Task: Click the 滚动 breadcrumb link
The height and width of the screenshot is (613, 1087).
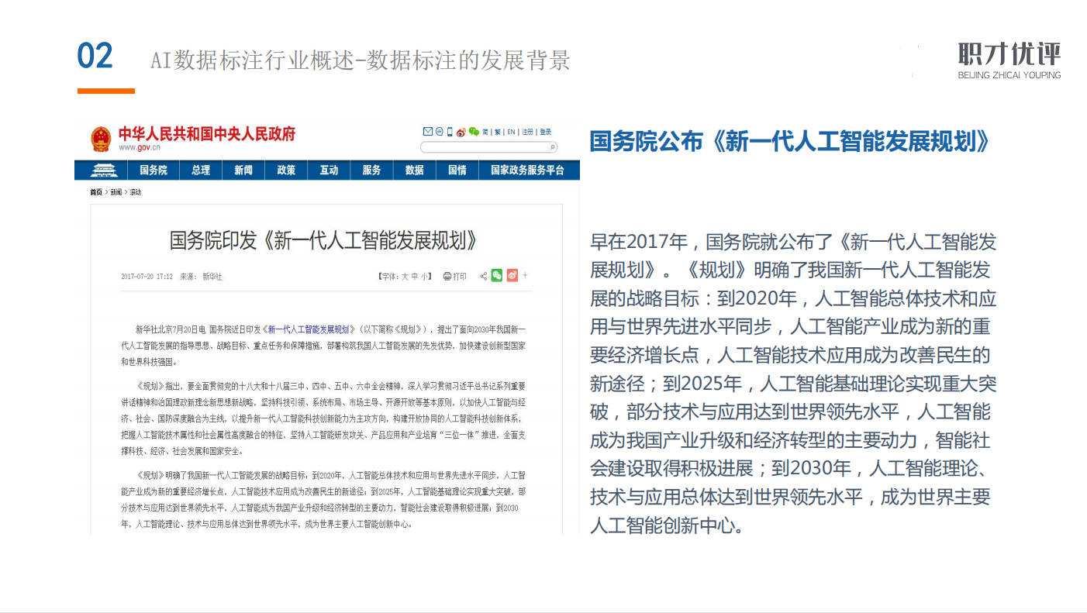Action: click(135, 192)
